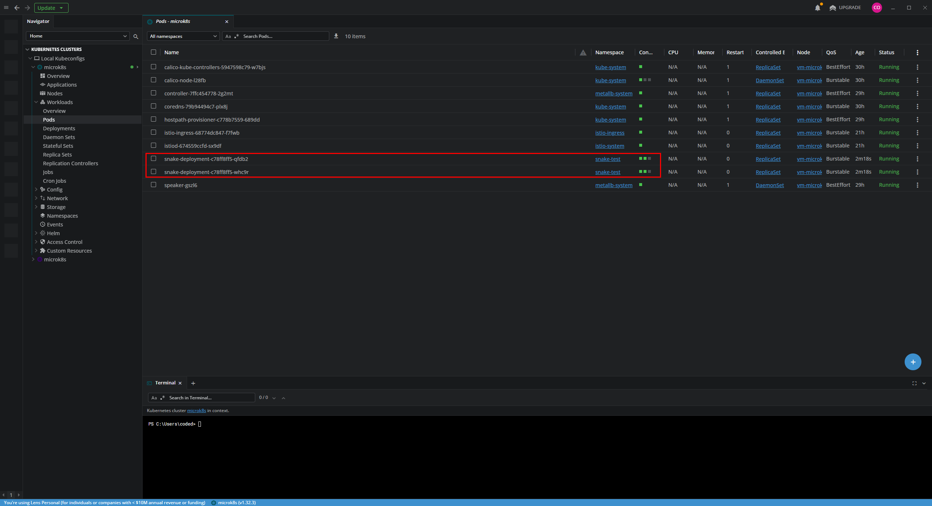Expand the Access Control tree node

point(36,242)
